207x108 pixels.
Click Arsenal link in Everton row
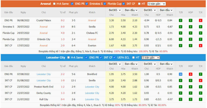pyautogui.click(x=43, y=46)
